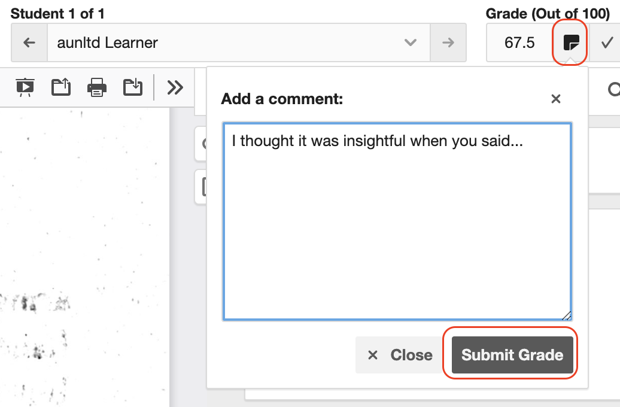Select aunltd Learner from student picker
This screenshot has width=620, height=407.
coord(108,42)
